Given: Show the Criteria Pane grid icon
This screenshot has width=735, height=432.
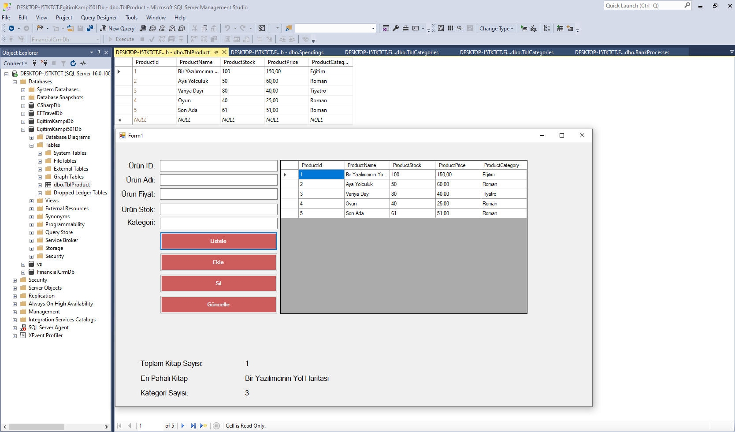Looking at the screenshot, I should click(x=450, y=28).
